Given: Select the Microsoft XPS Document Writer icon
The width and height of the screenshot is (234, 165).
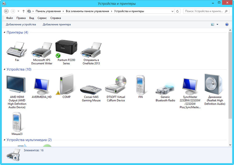Looking at the screenshot, I should [x=42, y=50].
